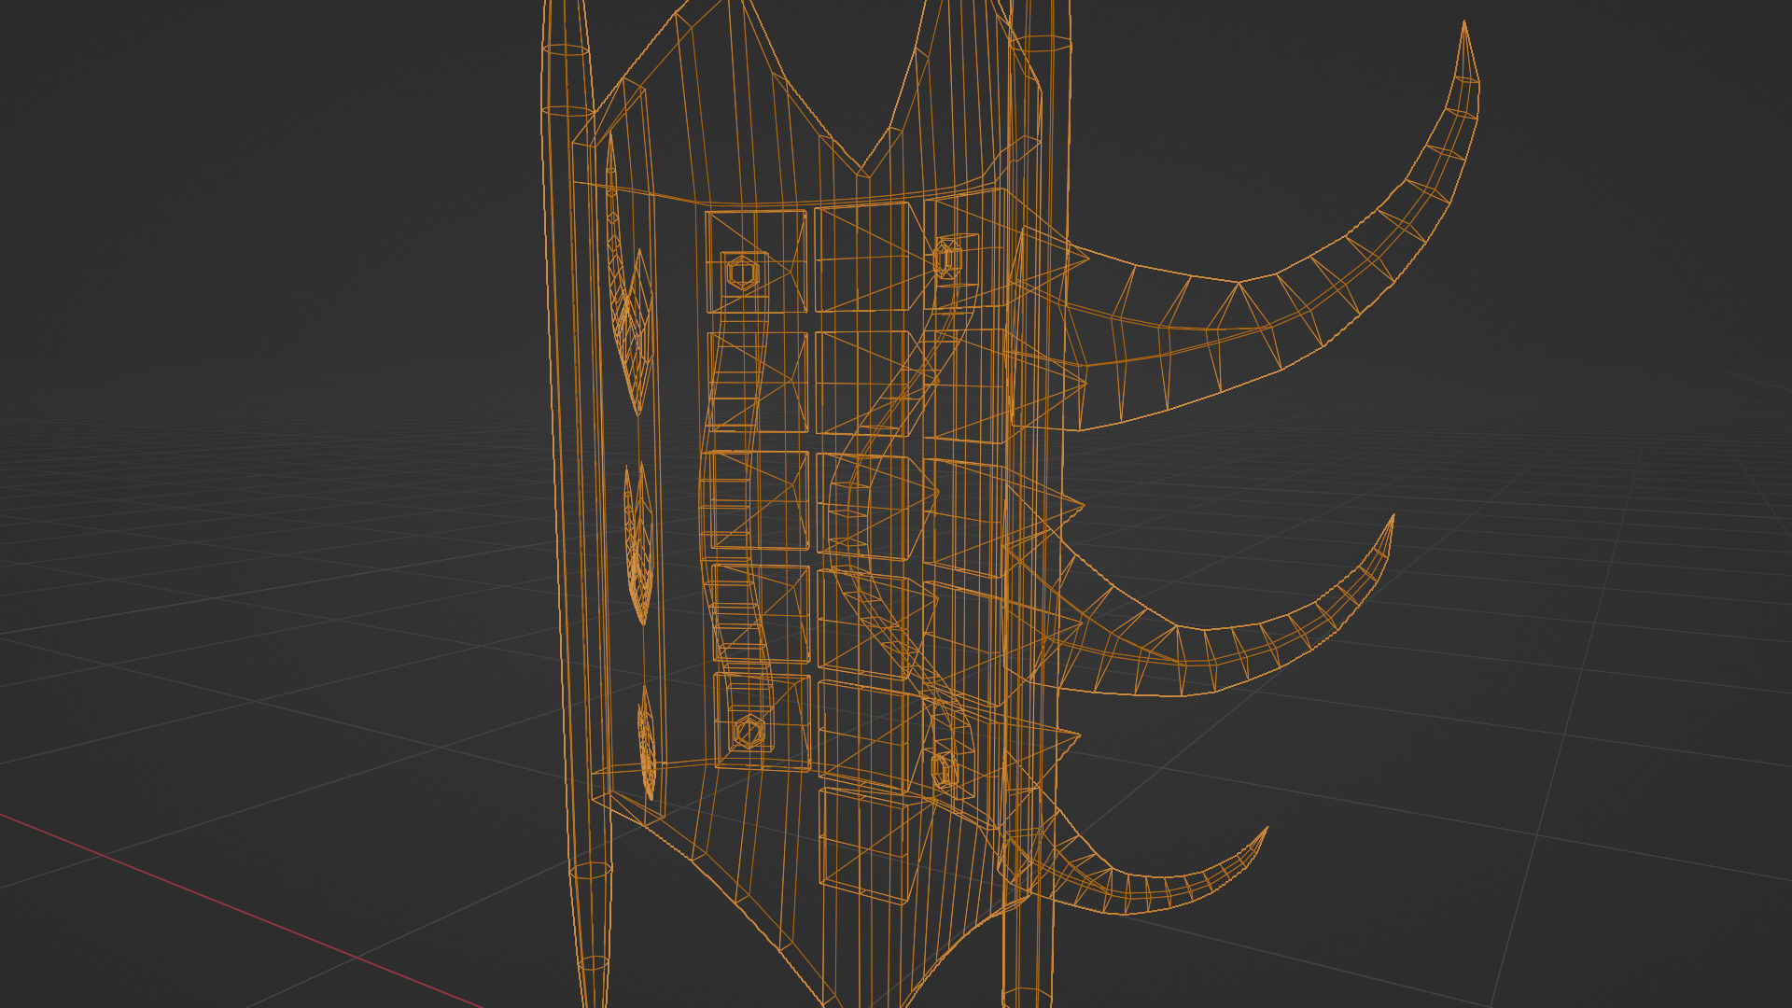Select the upper-right hexagonal bolt
This screenshot has width=1792, height=1008.
[x=947, y=259]
